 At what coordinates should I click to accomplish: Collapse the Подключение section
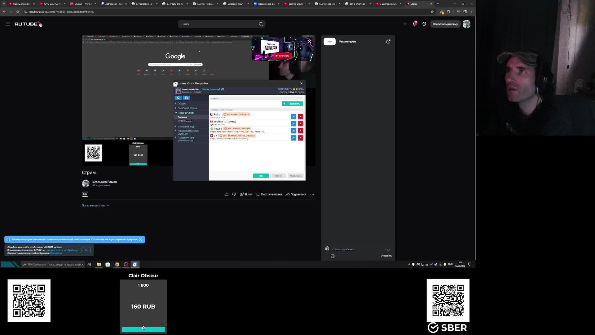click(x=186, y=113)
